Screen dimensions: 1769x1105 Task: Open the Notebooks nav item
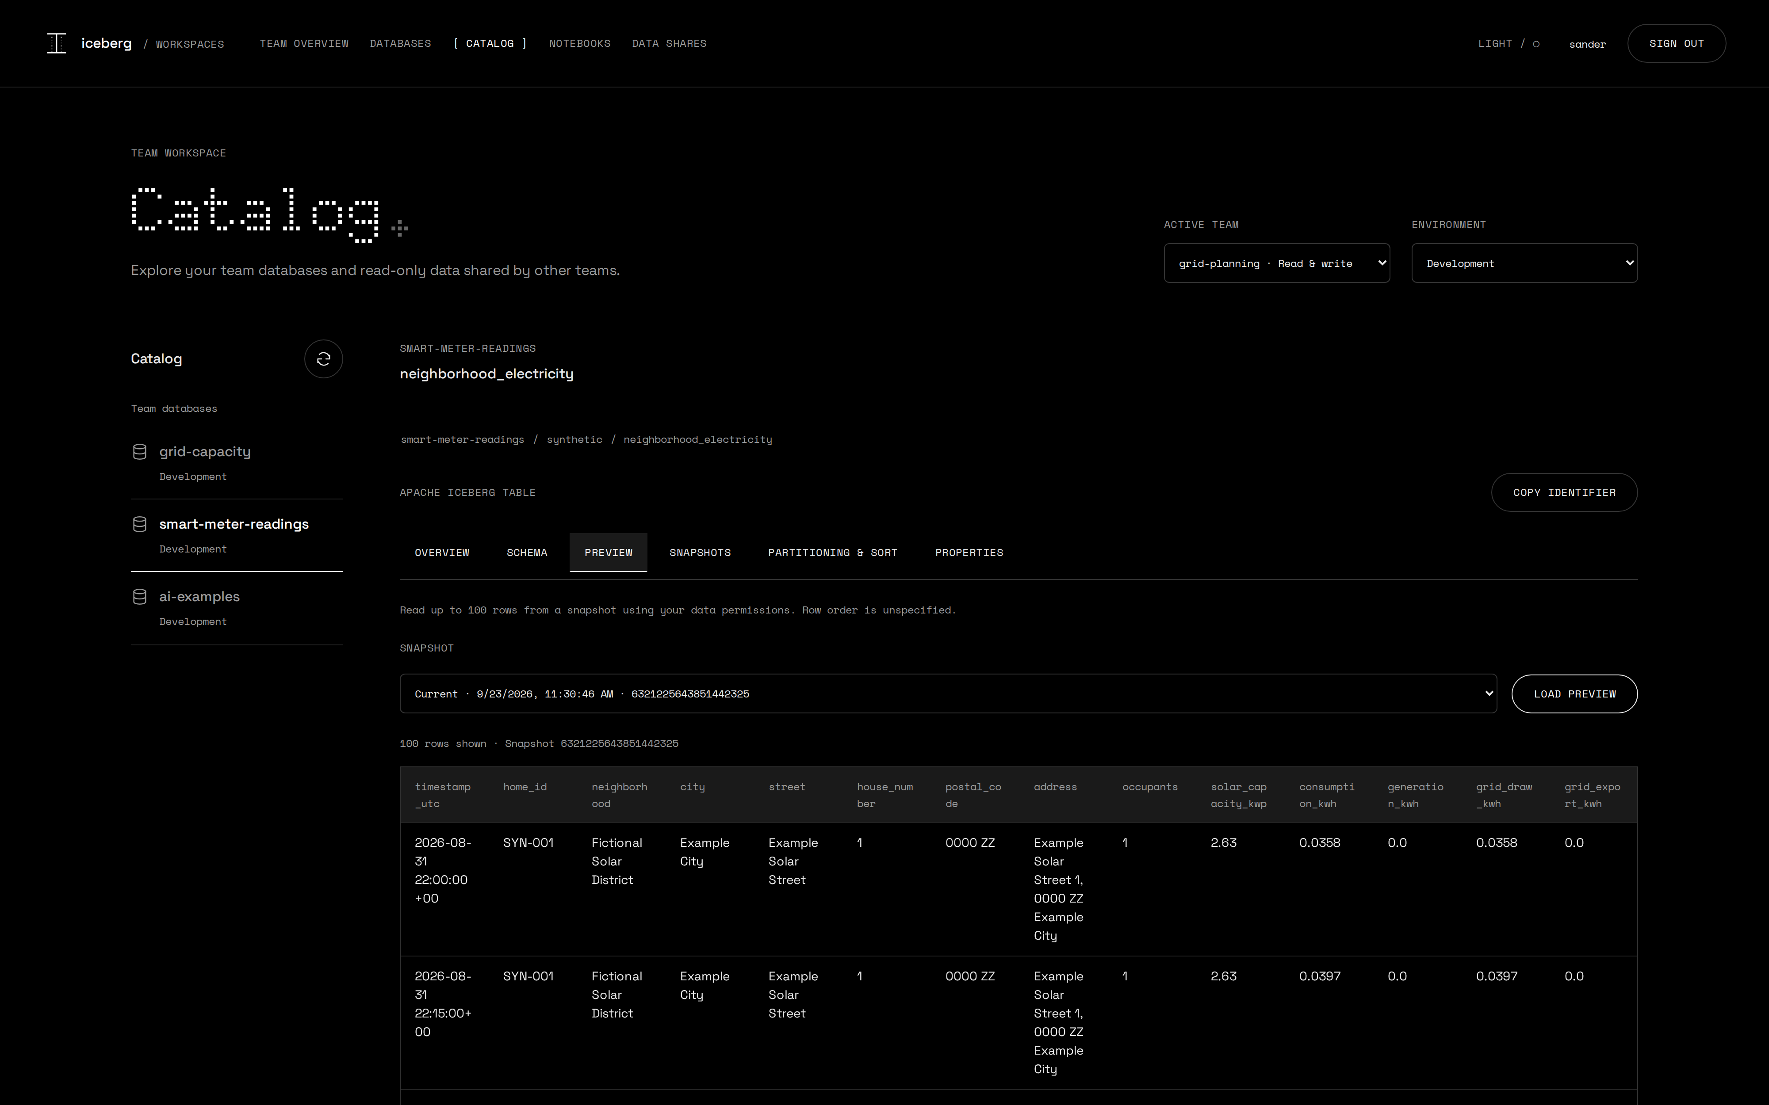580,43
